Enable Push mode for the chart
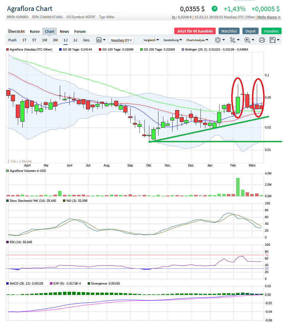This screenshot has height=326, width=285. click(x=12, y=40)
